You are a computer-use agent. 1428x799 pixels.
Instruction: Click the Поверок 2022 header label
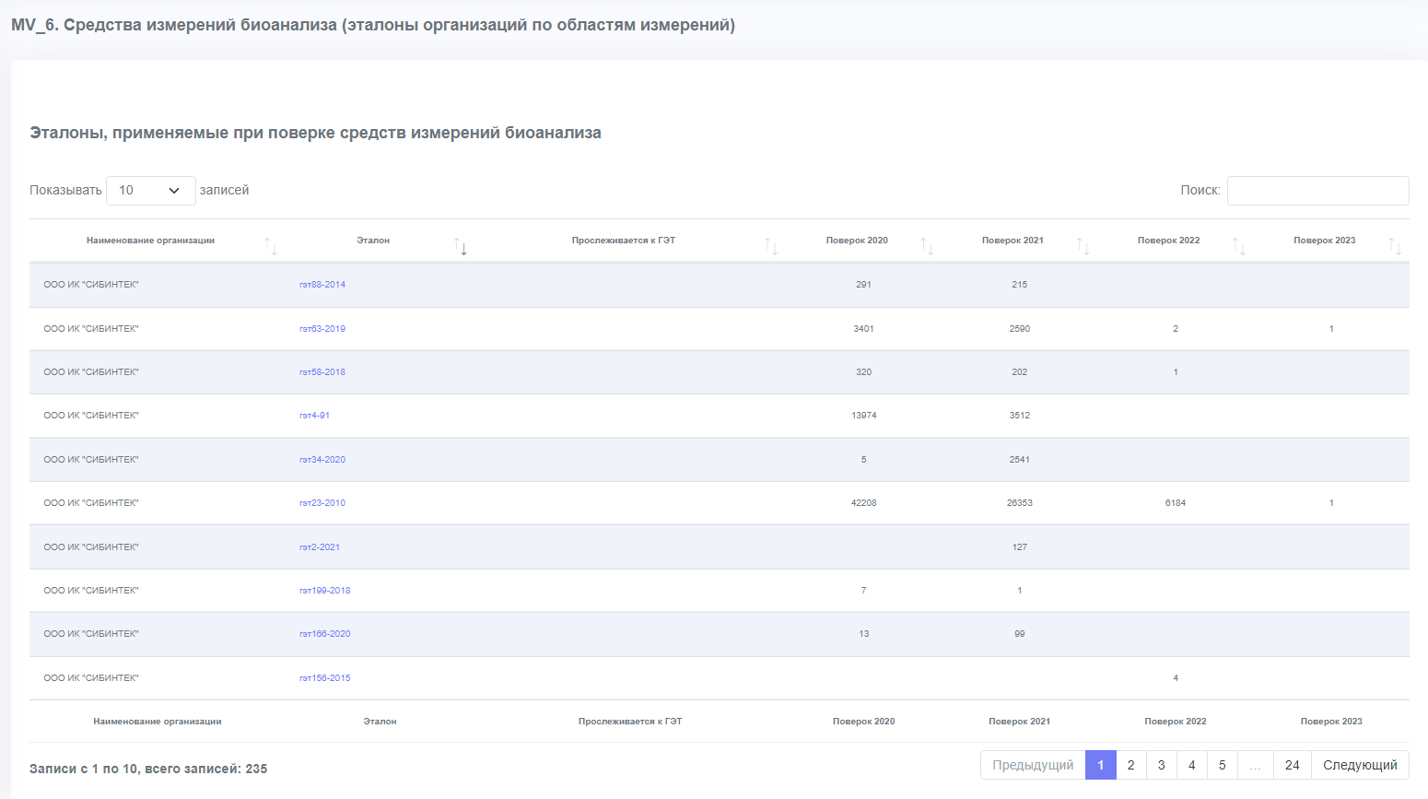[x=1168, y=241]
